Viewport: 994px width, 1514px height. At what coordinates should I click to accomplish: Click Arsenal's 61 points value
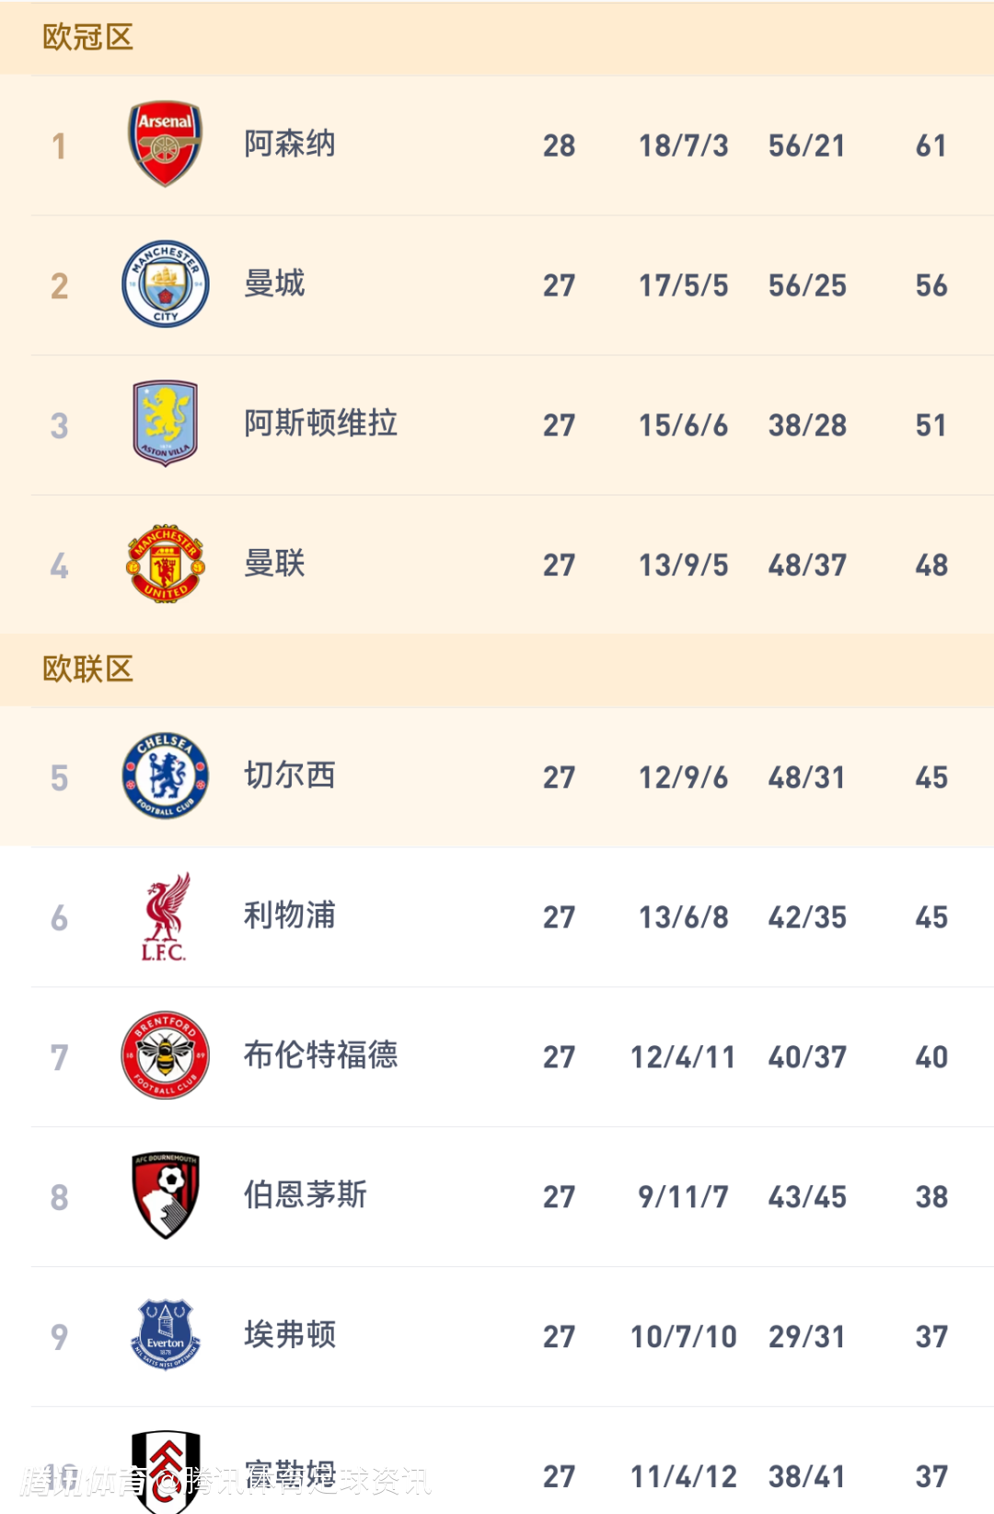(x=930, y=146)
